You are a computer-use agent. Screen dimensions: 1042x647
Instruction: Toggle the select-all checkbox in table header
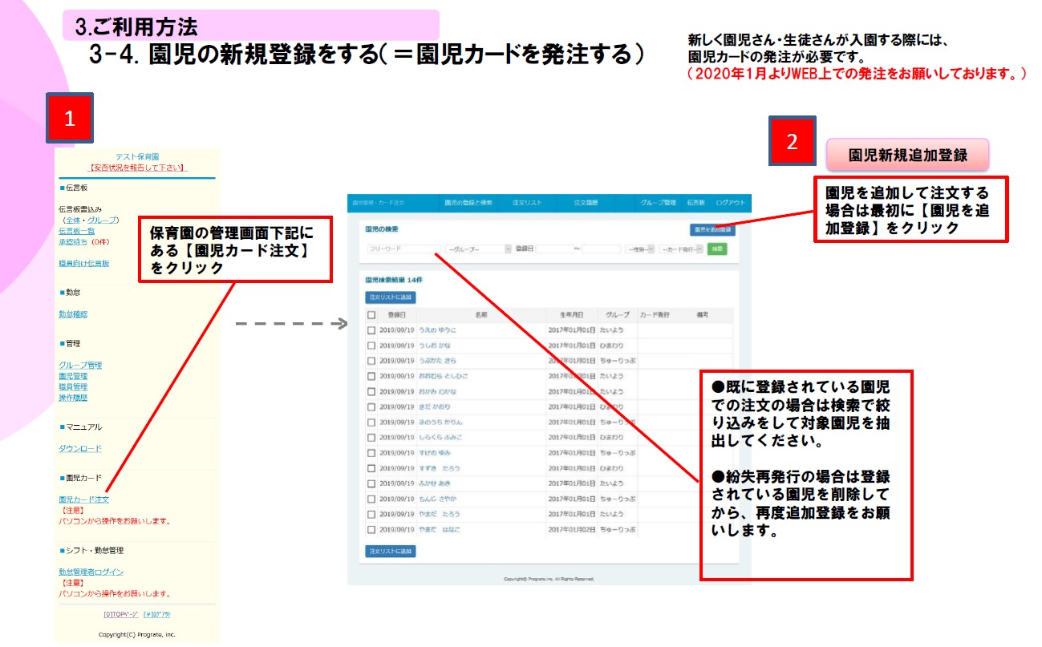click(x=371, y=315)
